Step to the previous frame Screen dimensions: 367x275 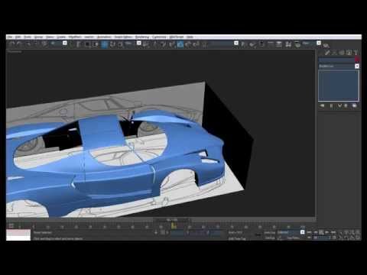(315, 232)
